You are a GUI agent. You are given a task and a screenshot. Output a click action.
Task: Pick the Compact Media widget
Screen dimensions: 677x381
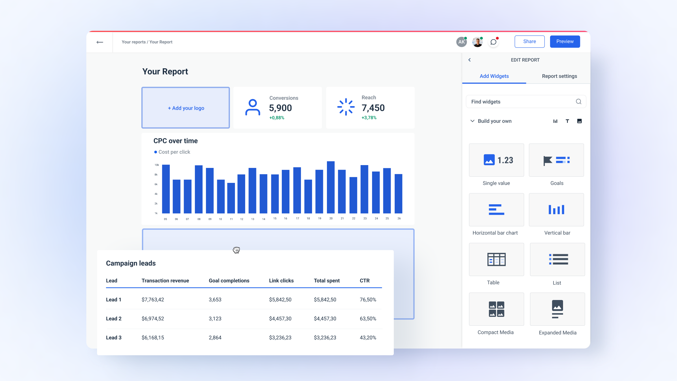[496, 309]
